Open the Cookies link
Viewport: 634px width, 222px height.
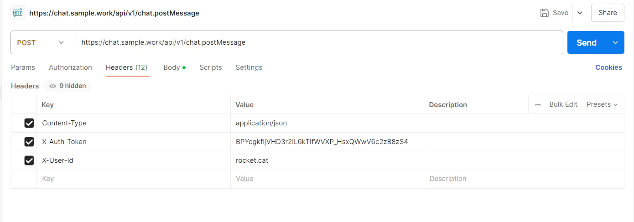[608, 67]
